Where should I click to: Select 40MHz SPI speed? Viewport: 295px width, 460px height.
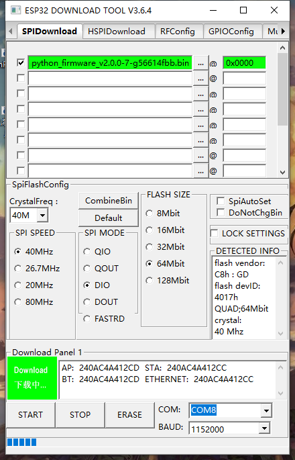coord(34,252)
